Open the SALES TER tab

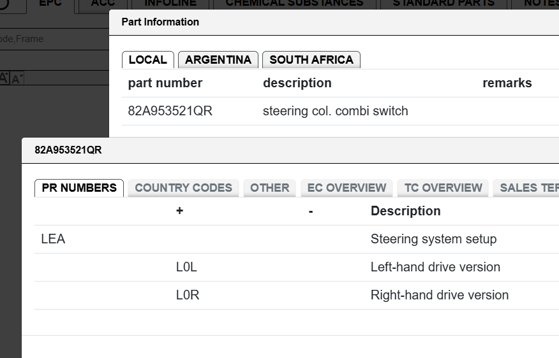[526, 188]
